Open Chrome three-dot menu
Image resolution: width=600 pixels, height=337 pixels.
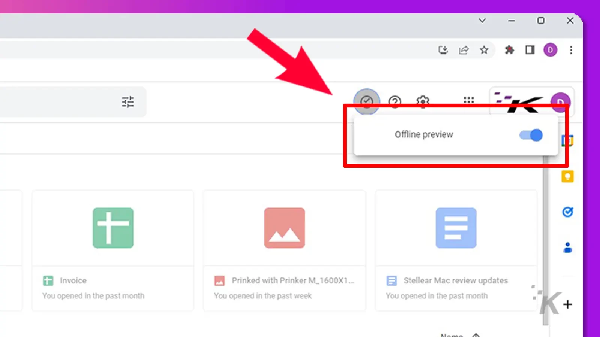pos(571,50)
